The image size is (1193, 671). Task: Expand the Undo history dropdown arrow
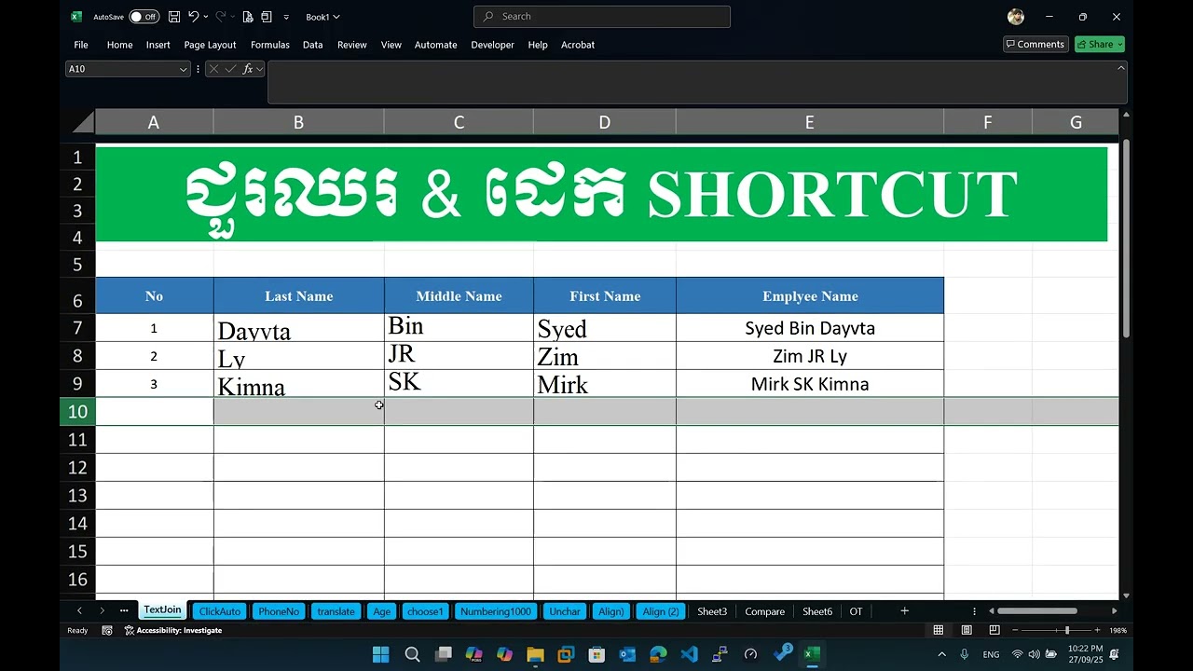pyautogui.click(x=206, y=17)
